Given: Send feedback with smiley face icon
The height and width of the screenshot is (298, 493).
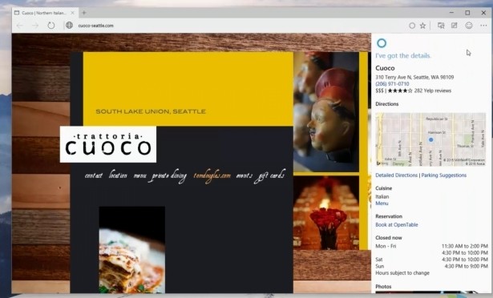Looking at the screenshot, I should tap(469, 26).
